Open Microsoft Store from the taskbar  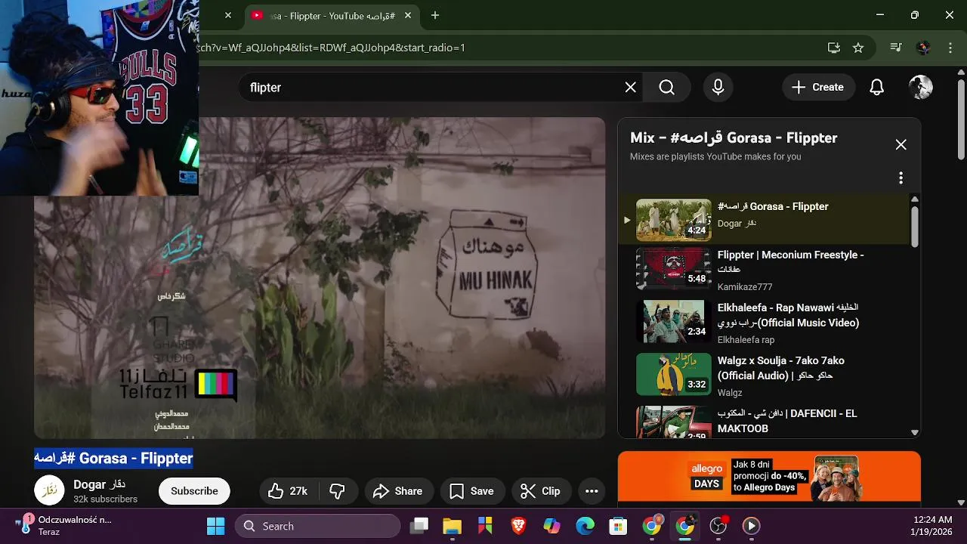click(x=618, y=526)
